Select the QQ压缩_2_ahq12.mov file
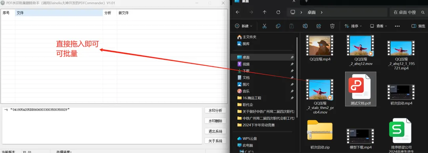 click(x=361, y=50)
